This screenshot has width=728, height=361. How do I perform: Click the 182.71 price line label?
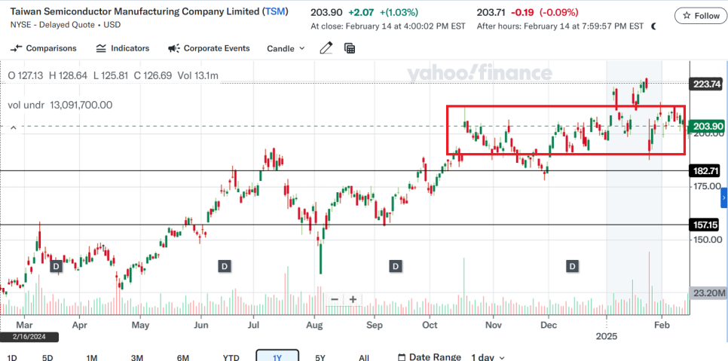click(x=706, y=171)
